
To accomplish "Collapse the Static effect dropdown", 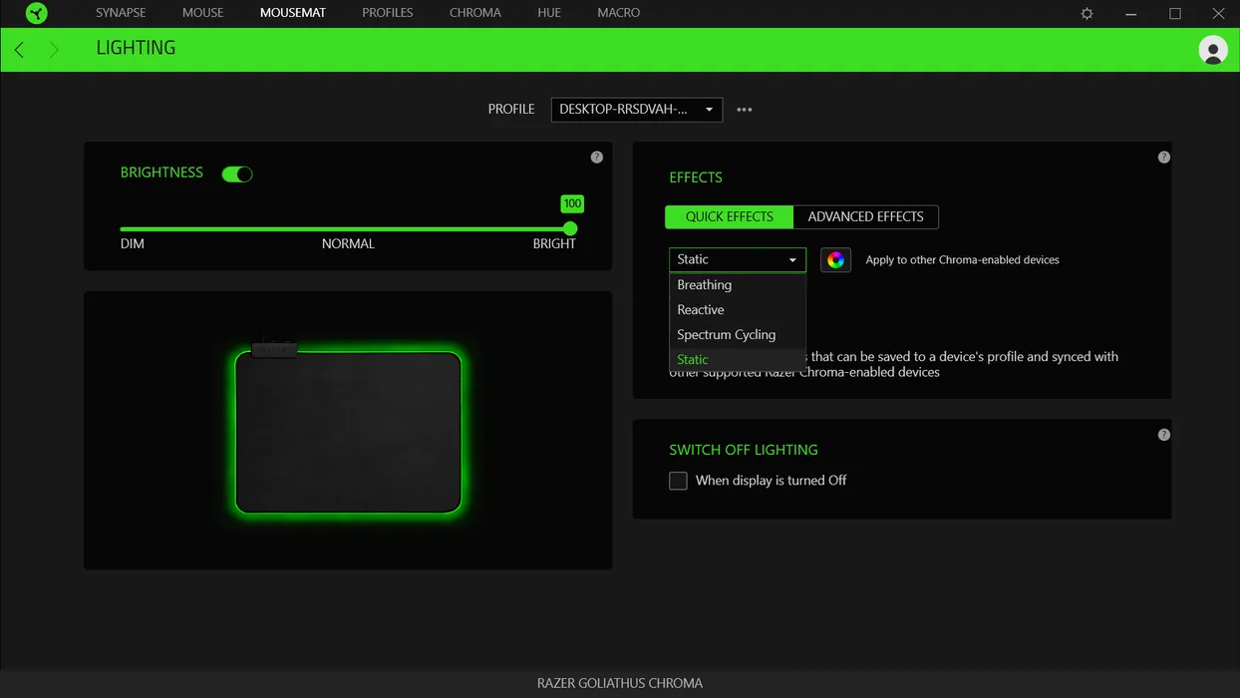I will pos(738,259).
